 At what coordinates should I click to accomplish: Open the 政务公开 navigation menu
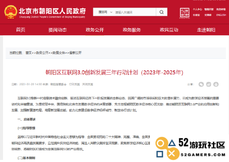95,30
